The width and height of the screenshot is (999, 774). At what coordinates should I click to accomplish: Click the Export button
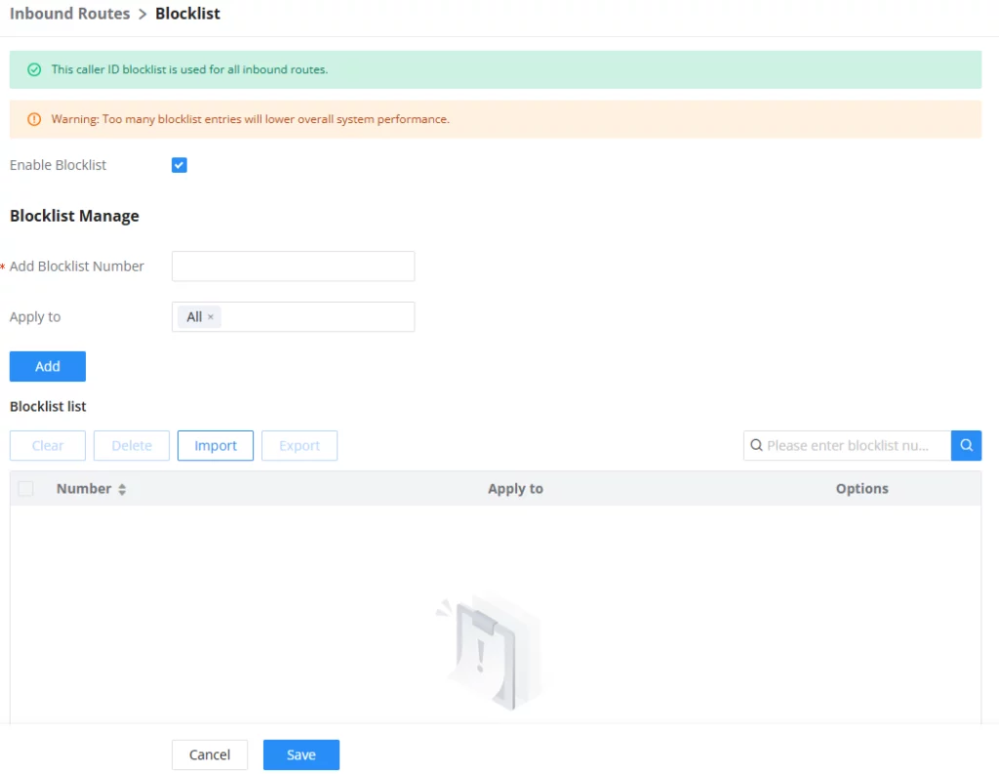300,445
